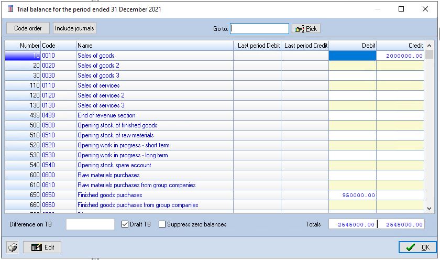Click the Name column header
This screenshot has height=260, width=440.
pyautogui.click(x=155, y=46)
